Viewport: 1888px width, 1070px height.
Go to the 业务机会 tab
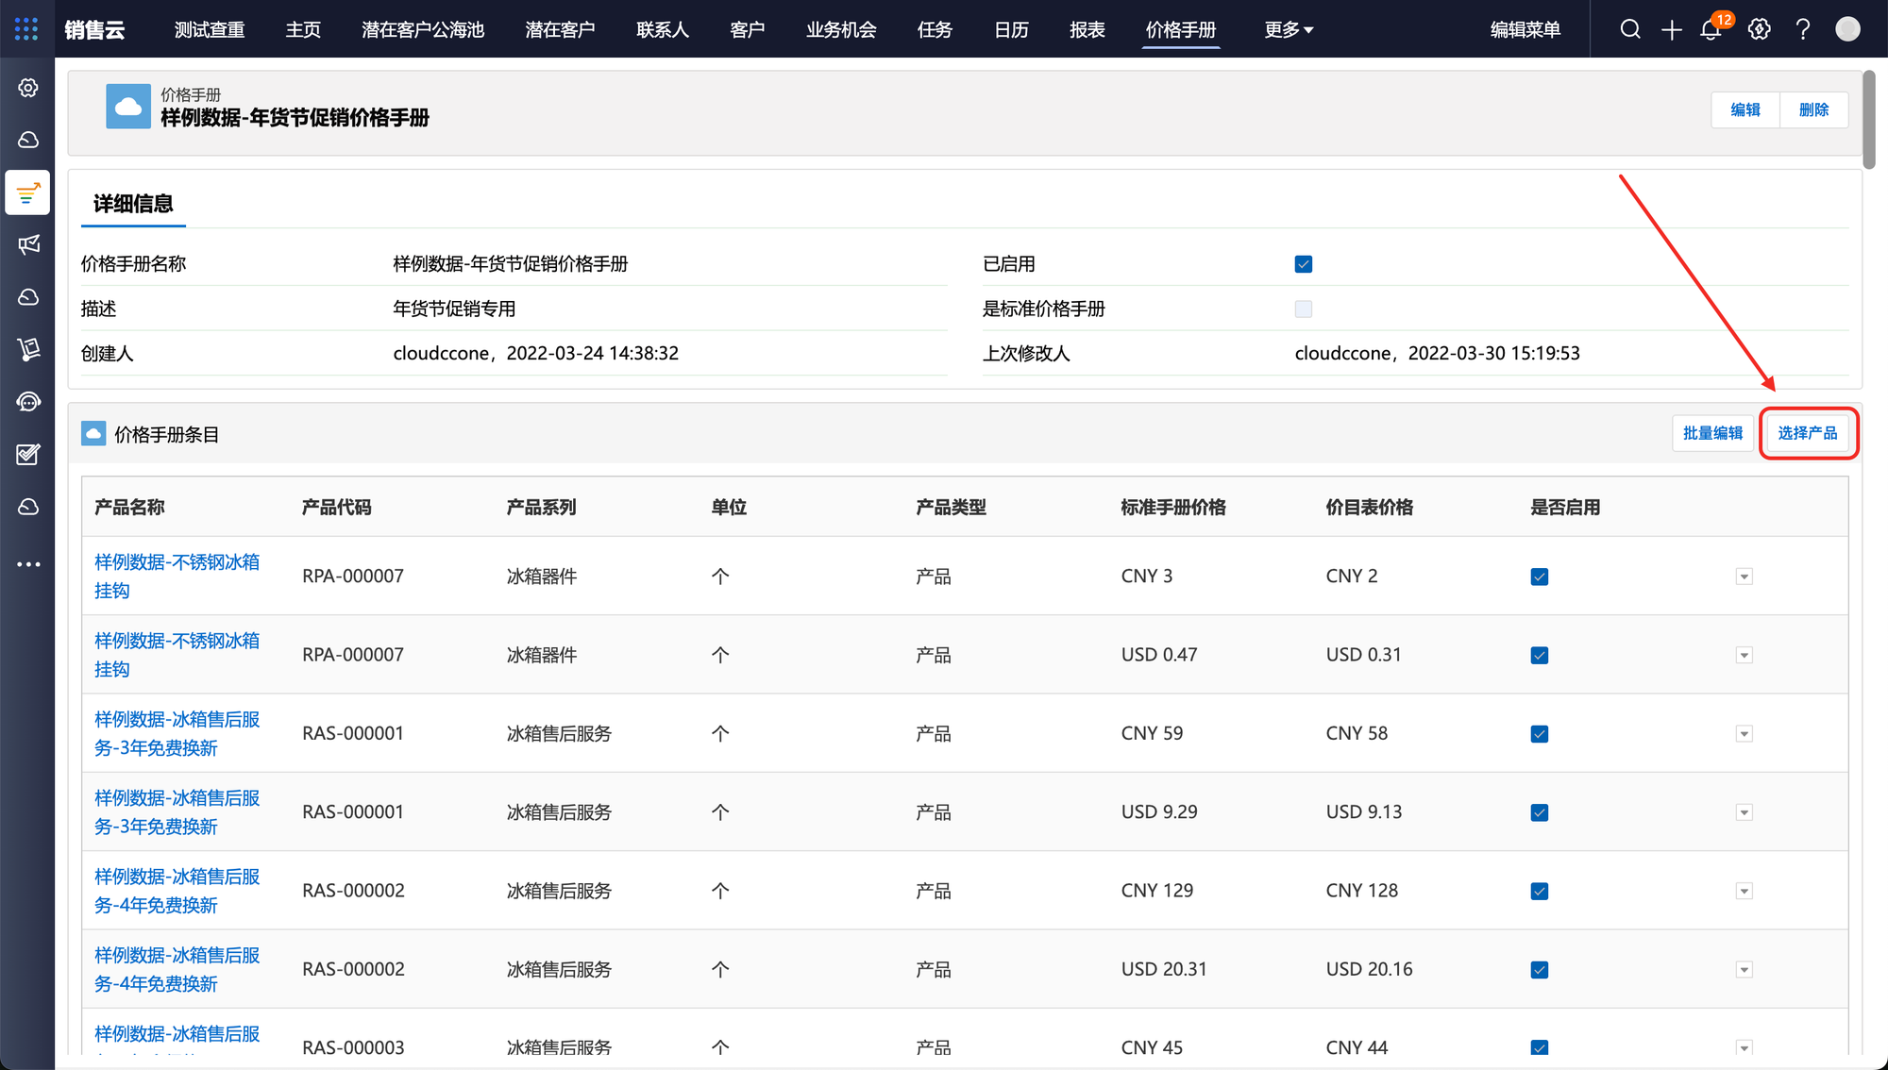pyautogui.click(x=840, y=30)
